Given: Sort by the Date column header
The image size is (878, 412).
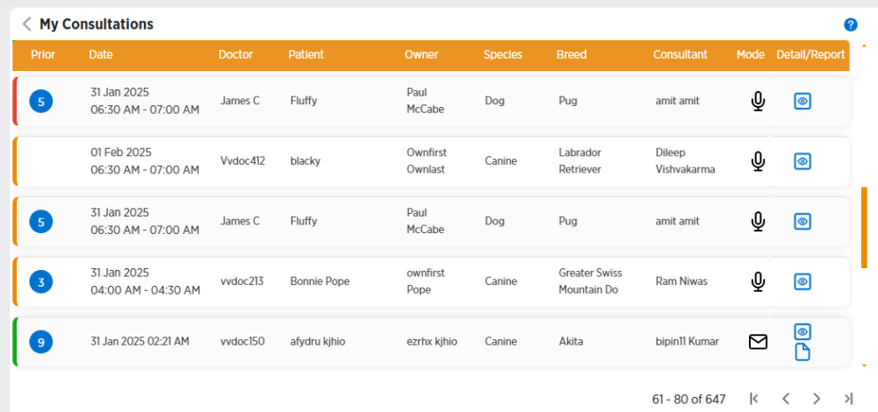Looking at the screenshot, I should pos(101,54).
